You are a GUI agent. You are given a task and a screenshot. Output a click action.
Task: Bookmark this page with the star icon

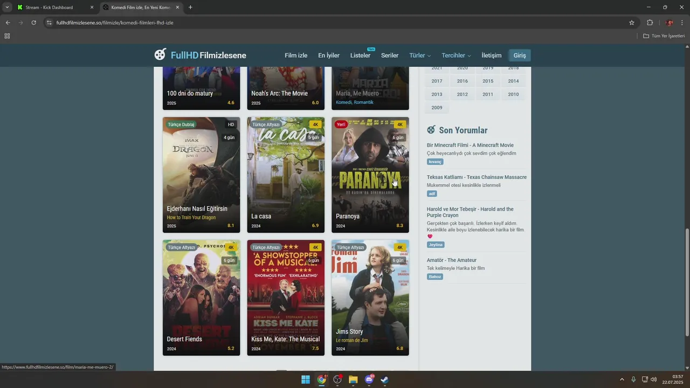632,23
